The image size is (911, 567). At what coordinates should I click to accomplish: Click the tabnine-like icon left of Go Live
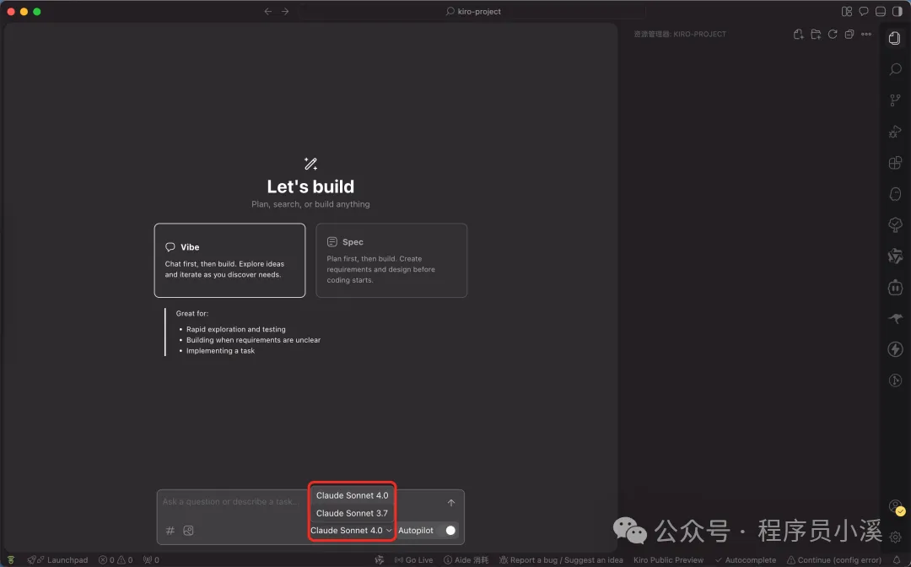click(x=380, y=560)
